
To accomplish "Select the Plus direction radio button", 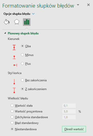I will [22, 63].
